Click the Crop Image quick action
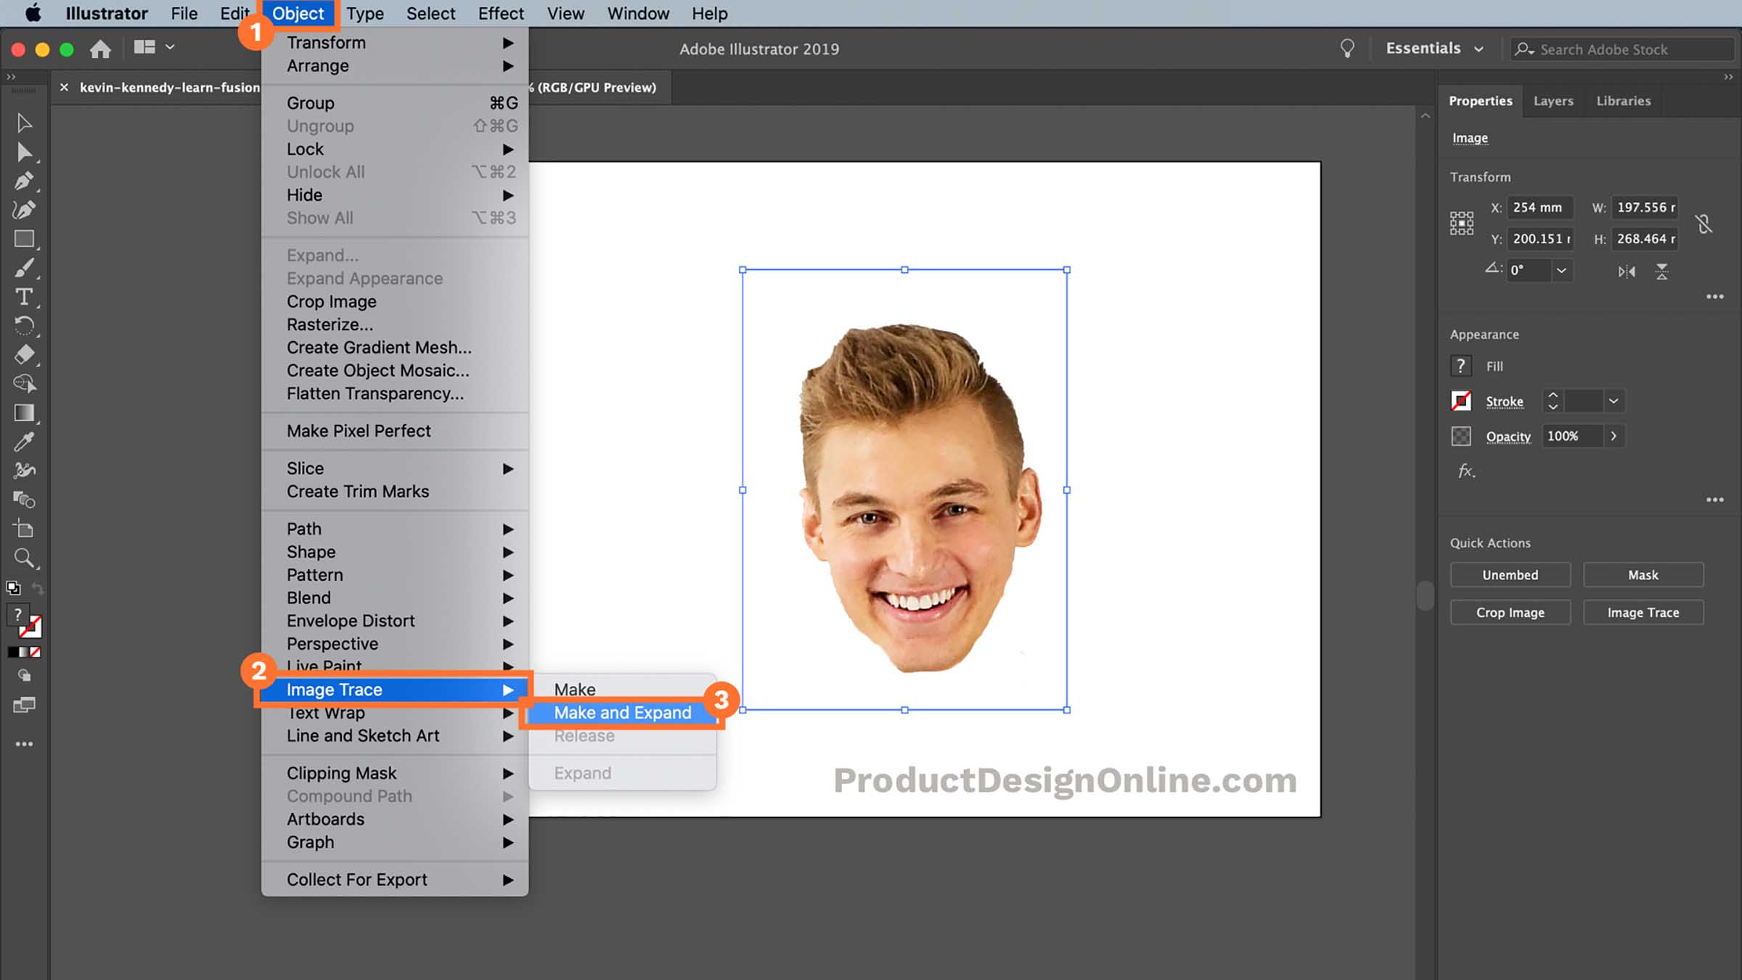This screenshot has width=1742, height=980. [1510, 612]
